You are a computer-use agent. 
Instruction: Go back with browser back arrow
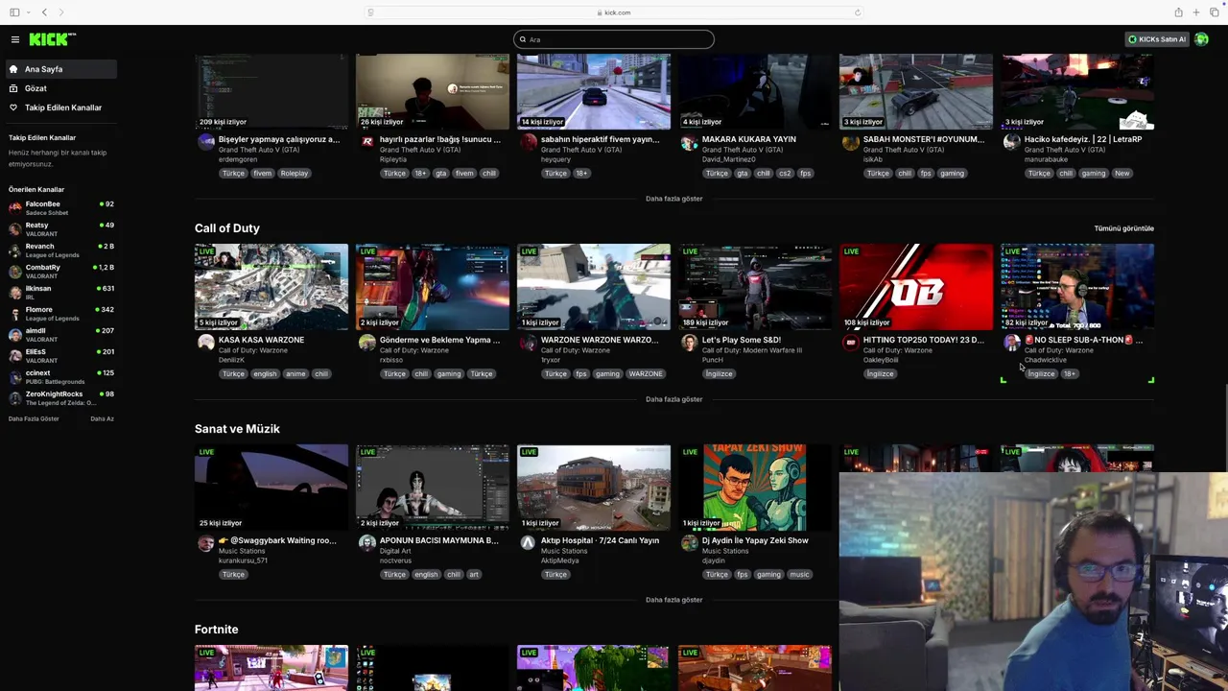[44, 12]
